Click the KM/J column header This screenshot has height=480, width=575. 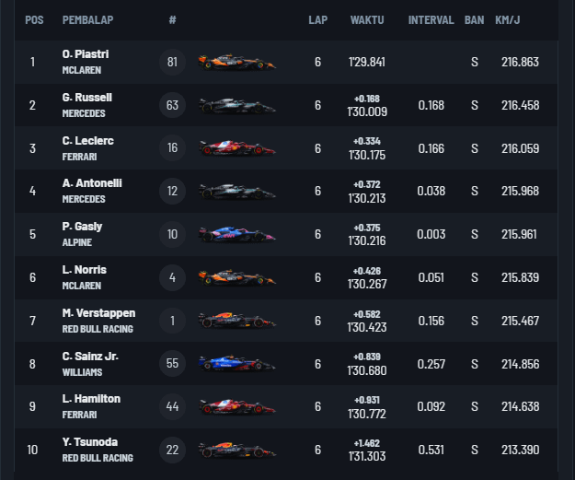coord(509,19)
